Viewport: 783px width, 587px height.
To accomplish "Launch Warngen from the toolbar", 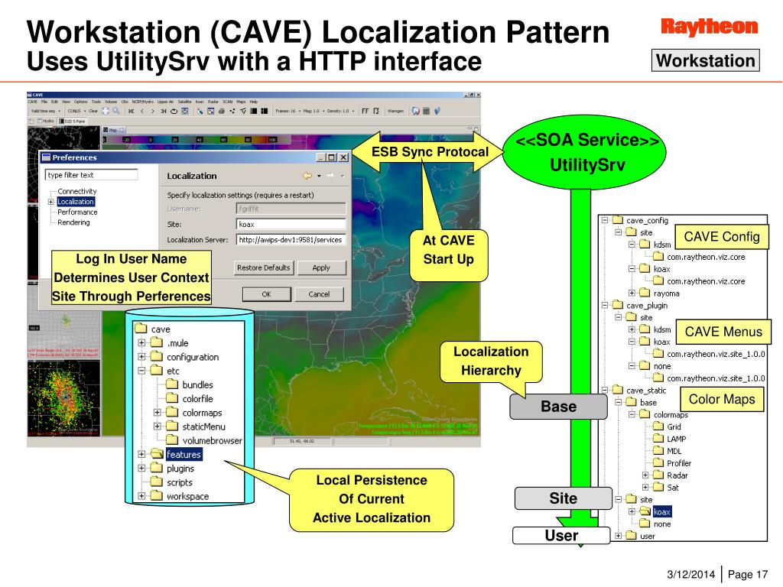I will (x=395, y=111).
